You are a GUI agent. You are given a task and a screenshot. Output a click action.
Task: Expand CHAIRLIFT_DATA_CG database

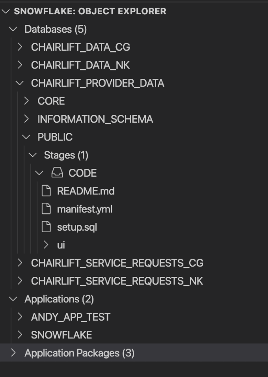(19, 47)
